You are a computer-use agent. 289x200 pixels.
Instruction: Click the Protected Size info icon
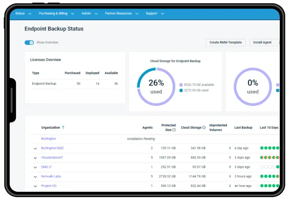click(x=174, y=130)
